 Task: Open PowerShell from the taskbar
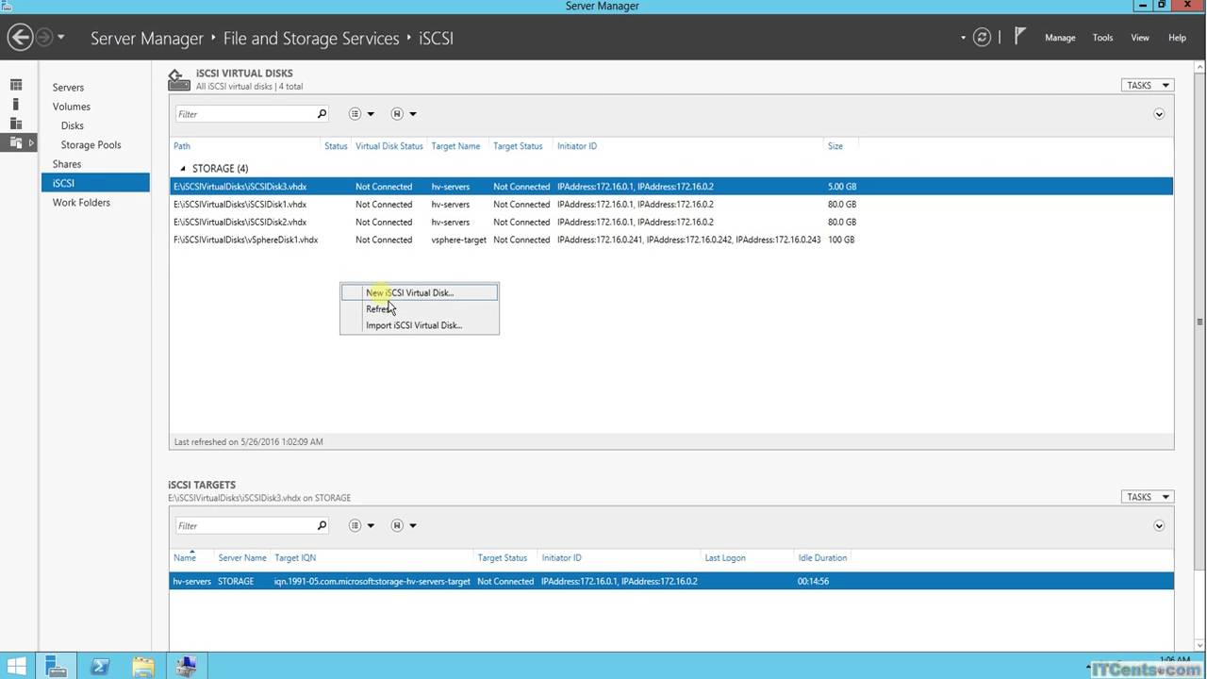pos(100,667)
